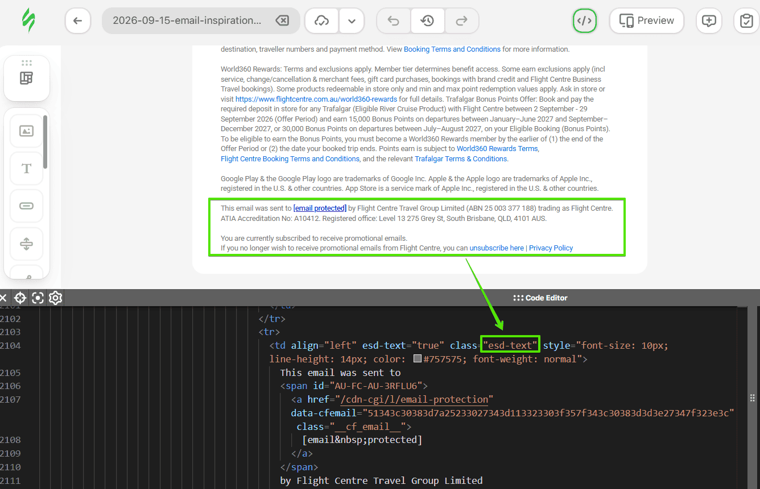Image resolution: width=760 pixels, height=489 pixels.
Task: Select the Spacer block in the sidebar
Action: 27,244
